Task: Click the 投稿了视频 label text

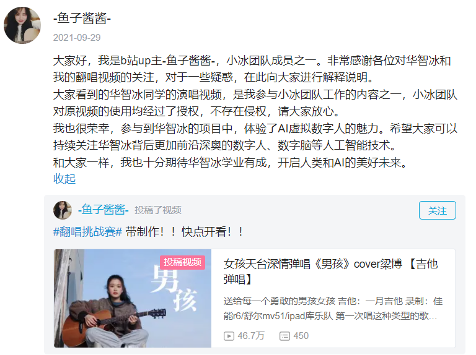Action: point(158,210)
